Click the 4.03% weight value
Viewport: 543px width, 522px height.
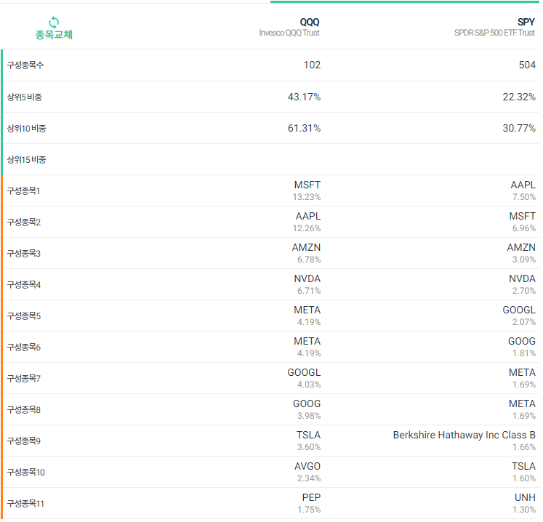point(309,385)
